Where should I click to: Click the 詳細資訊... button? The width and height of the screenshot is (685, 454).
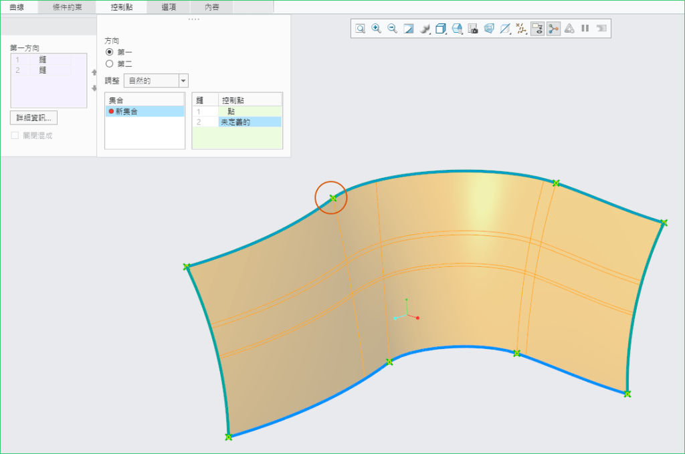click(33, 118)
